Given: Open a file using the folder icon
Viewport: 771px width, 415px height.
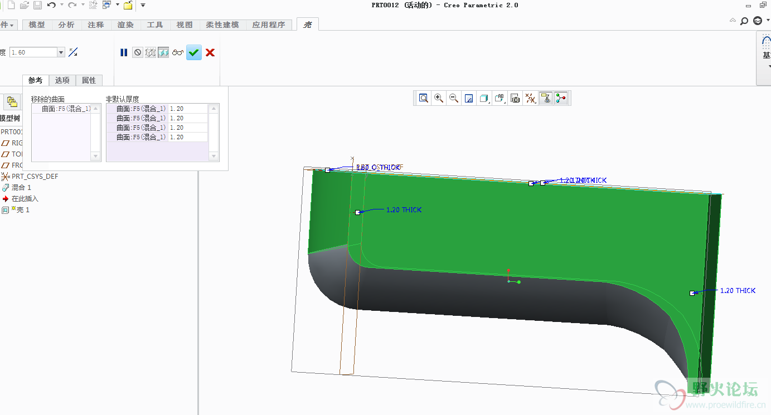Looking at the screenshot, I should [x=24, y=5].
